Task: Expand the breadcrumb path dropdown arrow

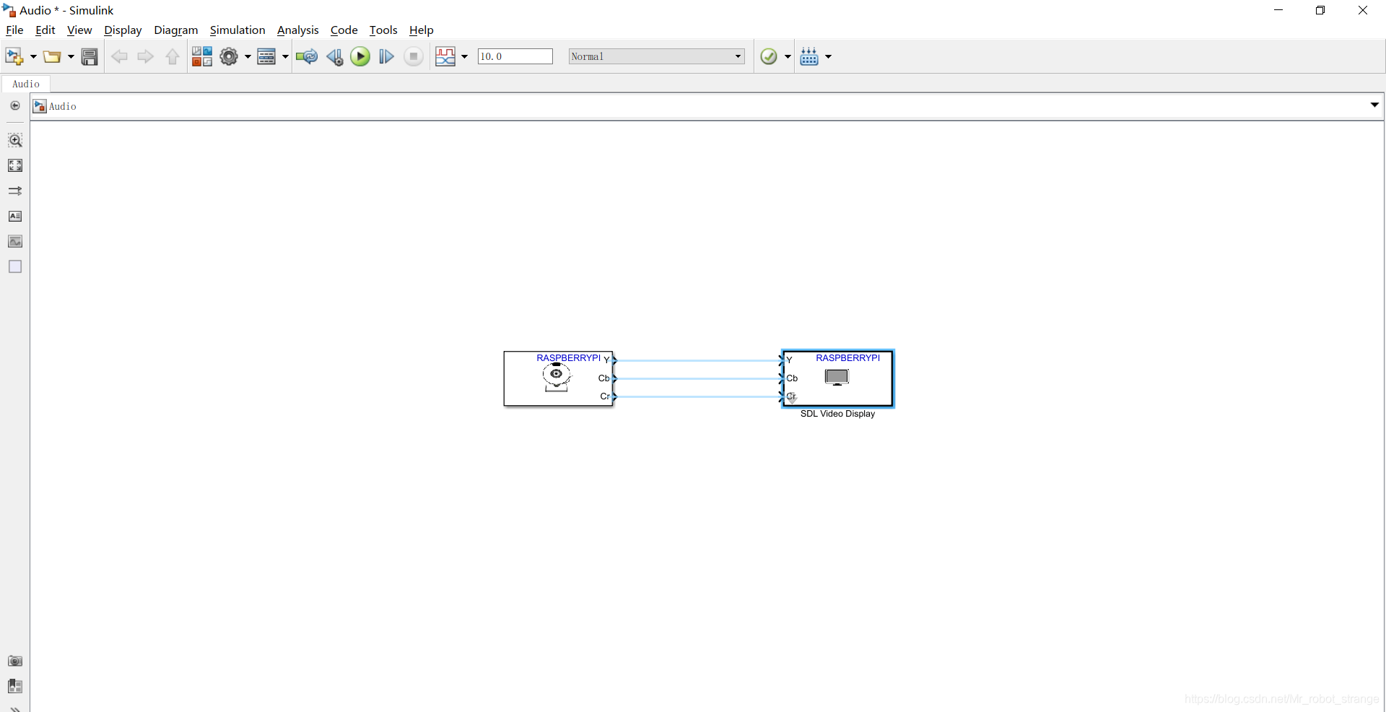Action: (x=1374, y=105)
